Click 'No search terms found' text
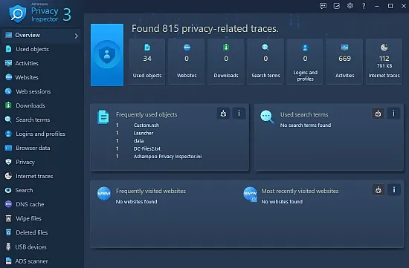This screenshot has height=268, width=409. click(x=306, y=125)
